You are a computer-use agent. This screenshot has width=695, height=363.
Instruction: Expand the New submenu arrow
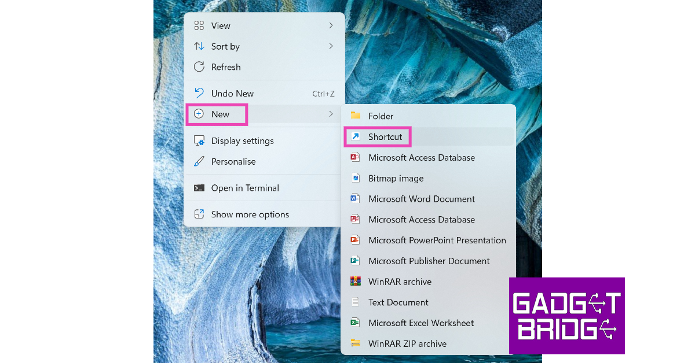coord(331,114)
